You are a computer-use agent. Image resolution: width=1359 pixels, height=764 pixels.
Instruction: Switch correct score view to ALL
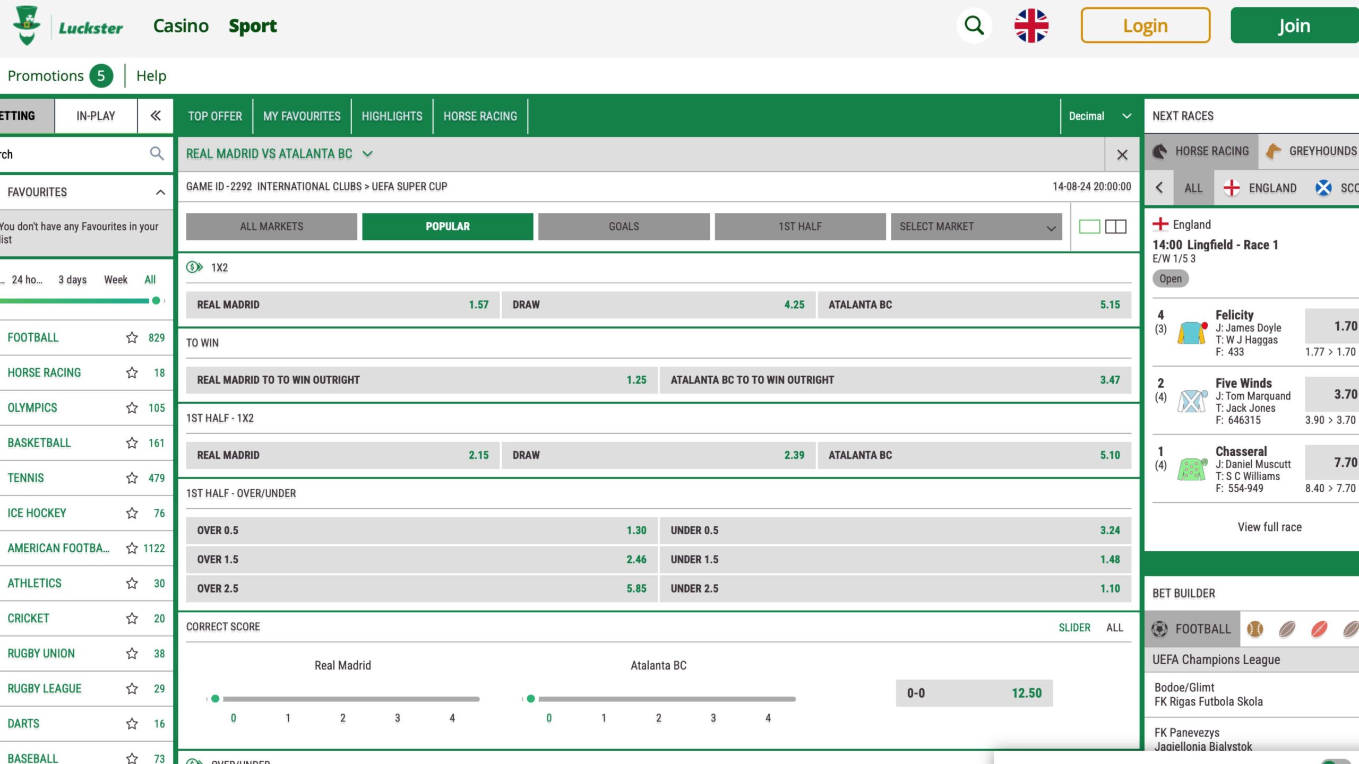pyautogui.click(x=1114, y=627)
